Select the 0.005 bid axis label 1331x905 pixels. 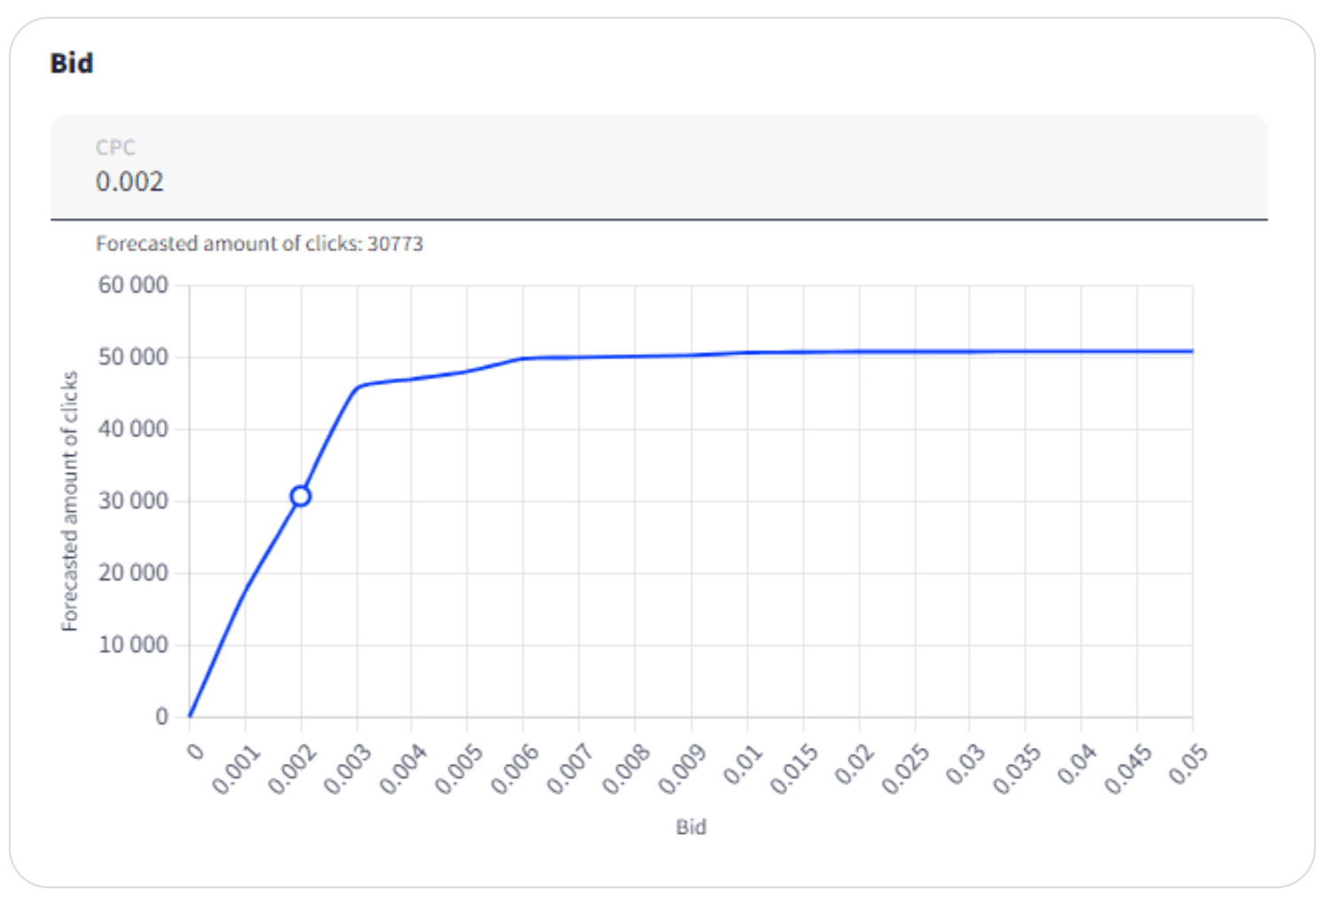tap(459, 768)
